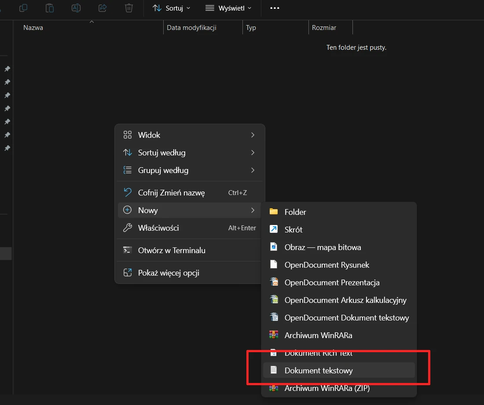Expand the Grupuj według submenu
This screenshot has width=484, height=405.
click(x=190, y=170)
